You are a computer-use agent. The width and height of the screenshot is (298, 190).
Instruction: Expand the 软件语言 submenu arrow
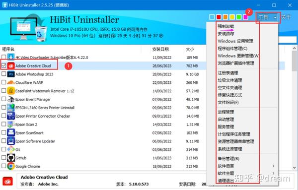pos(273,166)
